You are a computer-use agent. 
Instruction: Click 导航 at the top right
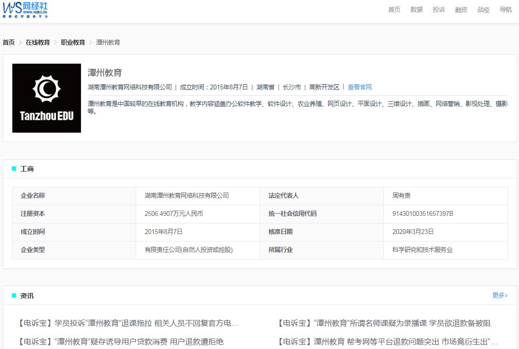505,10
